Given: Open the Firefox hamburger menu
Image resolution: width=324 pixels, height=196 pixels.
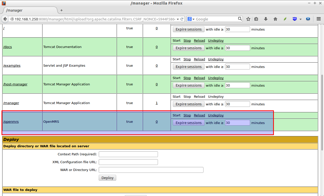Looking at the screenshot, I should [319, 19].
